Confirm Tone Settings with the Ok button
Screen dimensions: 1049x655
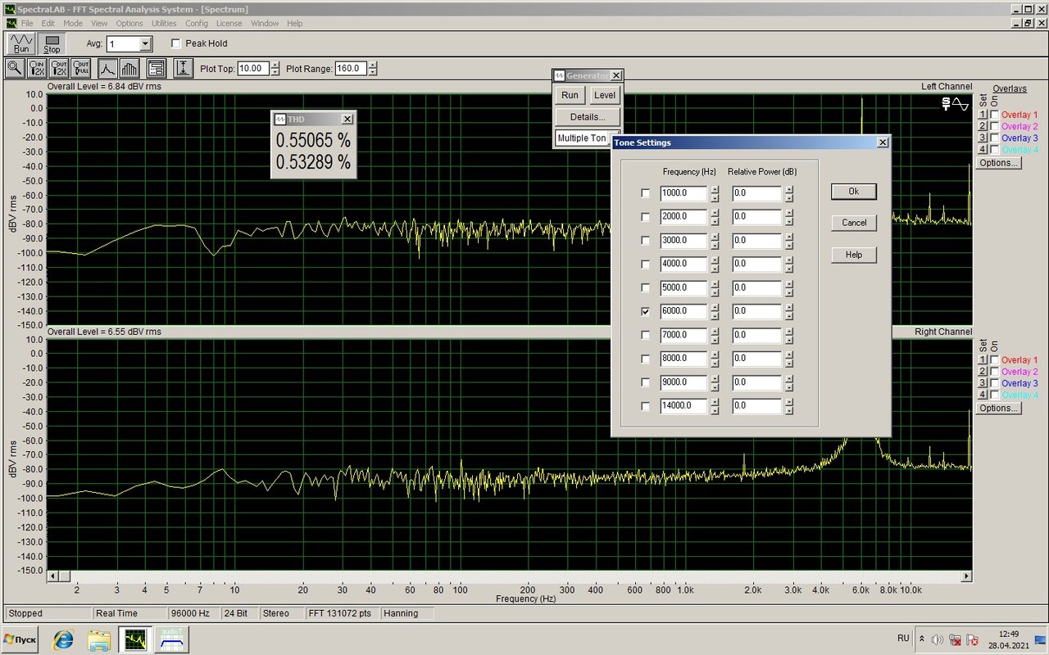[x=854, y=191]
